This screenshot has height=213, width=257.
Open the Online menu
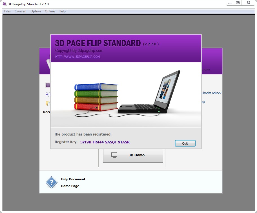[x=50, y=11]
